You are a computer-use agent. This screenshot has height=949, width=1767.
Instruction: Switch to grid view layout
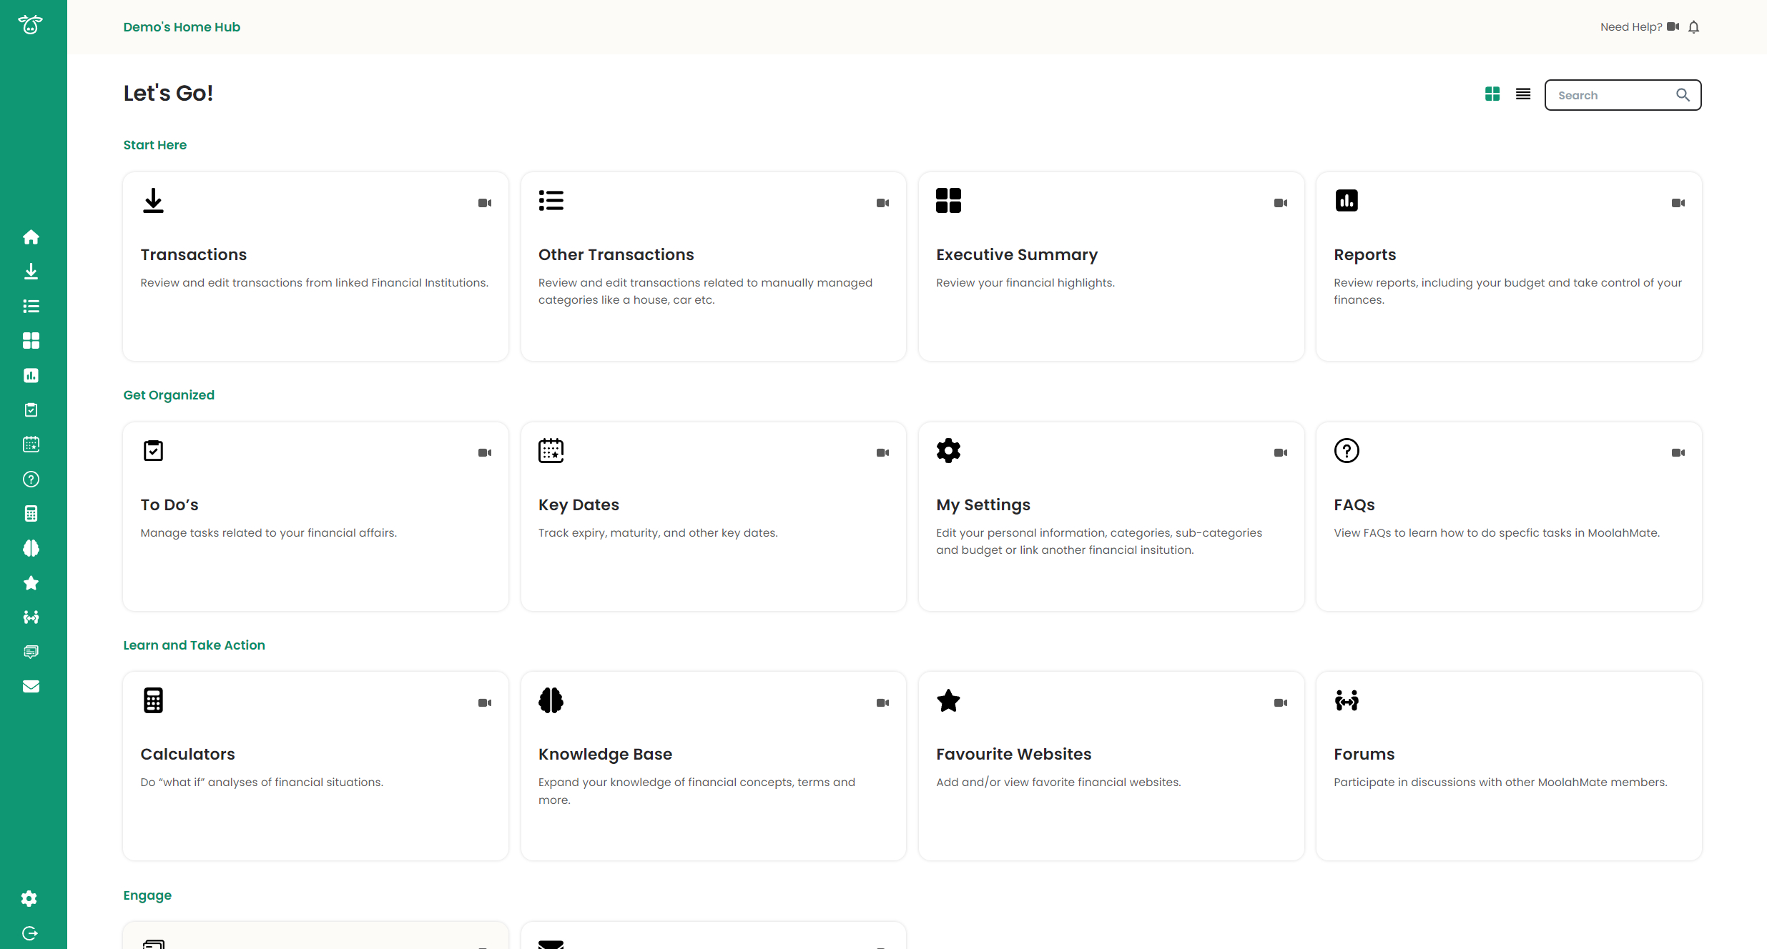click(x=1492, y=94)
